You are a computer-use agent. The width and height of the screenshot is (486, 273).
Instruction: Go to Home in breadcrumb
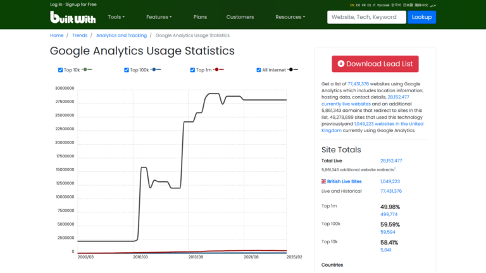coord(57,35)
